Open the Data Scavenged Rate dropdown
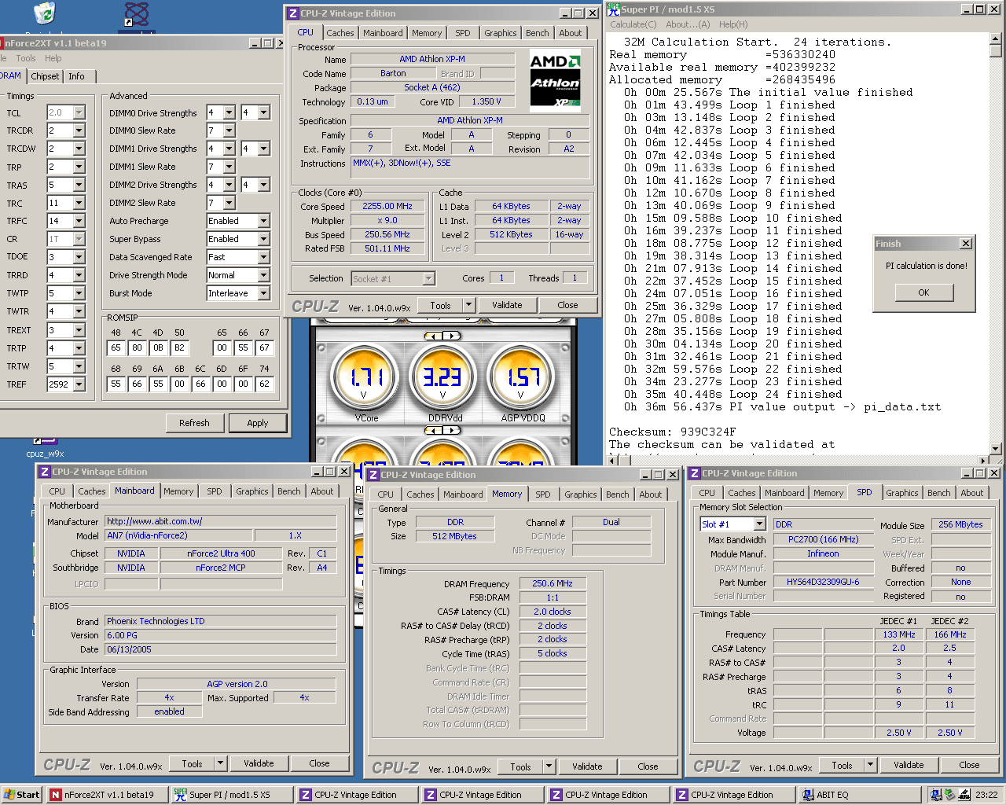This screenshot has height=805, width=1006. pyautogui.click(x=263, y=258)
